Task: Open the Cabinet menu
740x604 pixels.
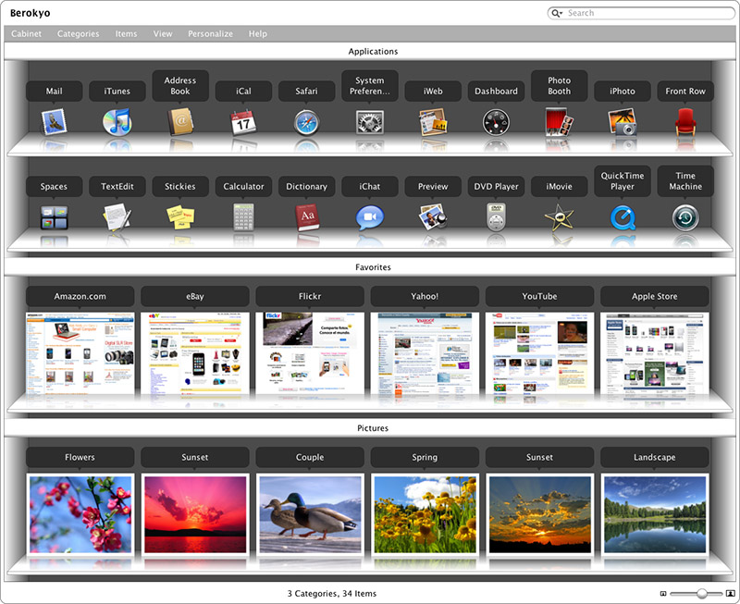Action: pos(27,33)
